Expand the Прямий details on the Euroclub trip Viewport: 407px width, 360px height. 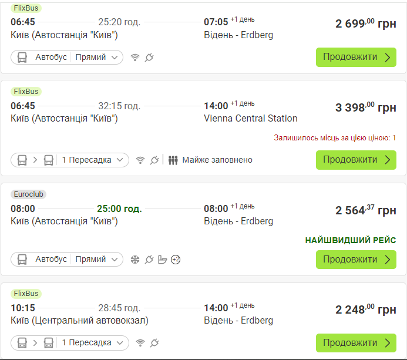[x=98, y=260]
